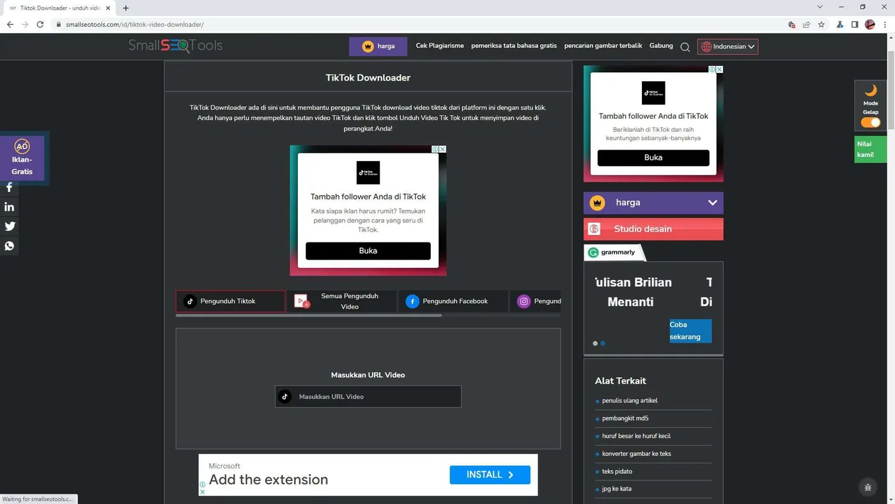Click the SmallSEOTools logo

pyautogui.click(x=176, y=45)
